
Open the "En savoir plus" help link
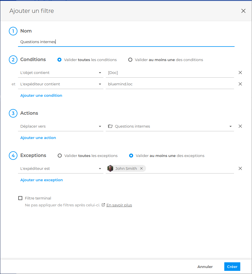coord(119,205)
